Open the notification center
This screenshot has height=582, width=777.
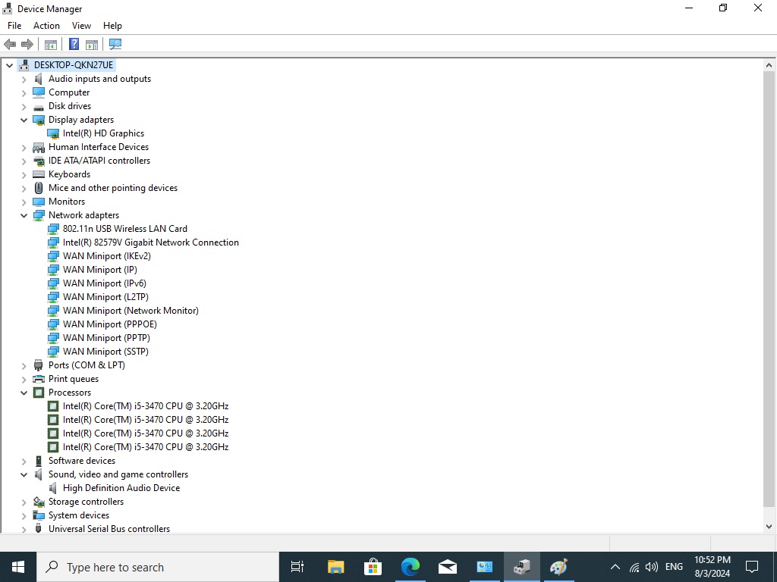[x=752, y=567]
